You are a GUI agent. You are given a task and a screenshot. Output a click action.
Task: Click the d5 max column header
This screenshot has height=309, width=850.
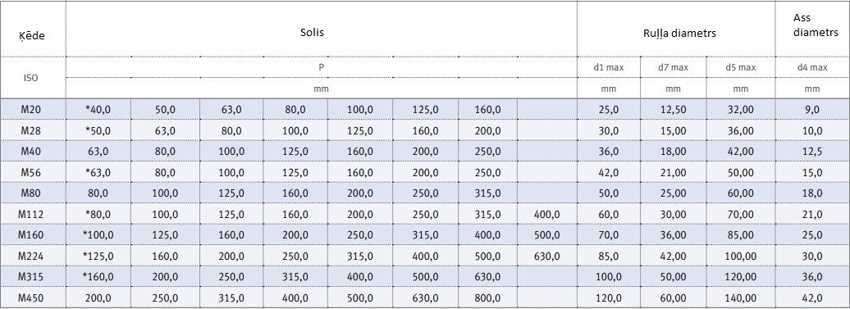pos(741,68)
